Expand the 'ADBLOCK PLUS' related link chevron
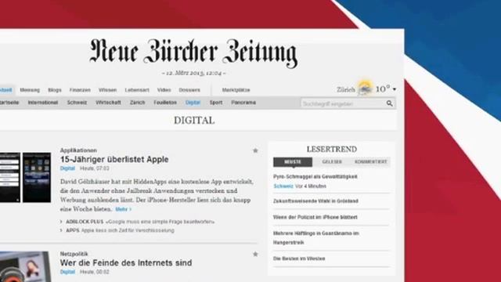Image resolution: width=501 pixels, height=282 pixels. 61,221
